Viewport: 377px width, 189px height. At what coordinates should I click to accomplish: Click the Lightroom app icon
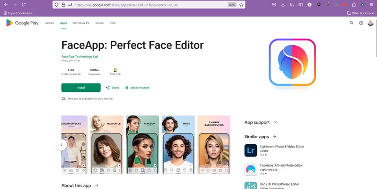251,150
